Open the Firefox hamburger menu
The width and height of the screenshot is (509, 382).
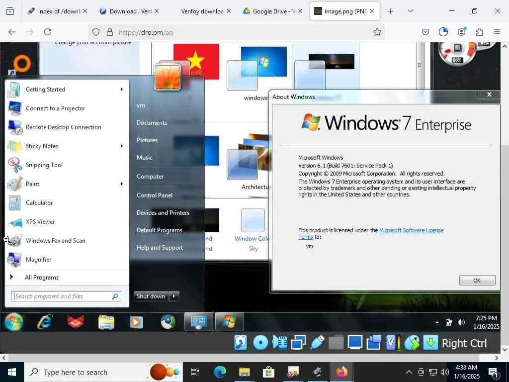(x=497, y=32)
